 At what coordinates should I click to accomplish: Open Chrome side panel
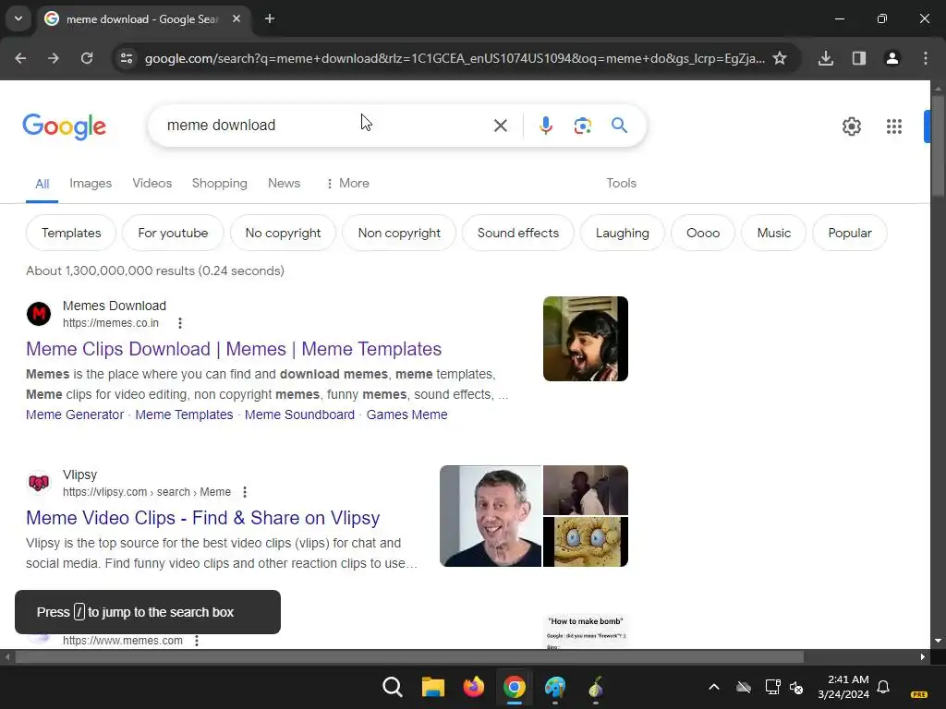[x=859, y=58]
